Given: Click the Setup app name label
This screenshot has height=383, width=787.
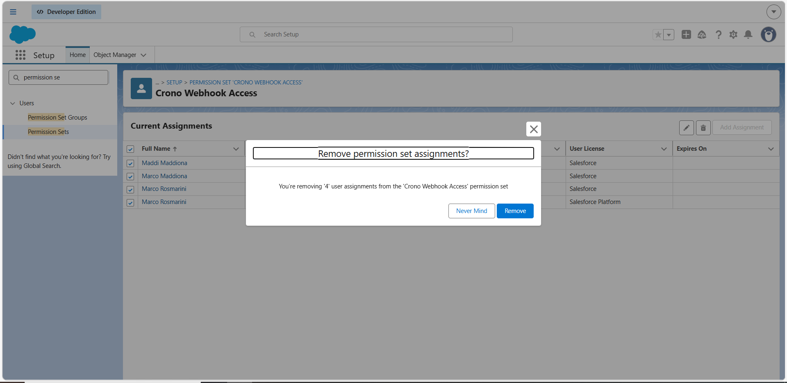Looking at the screenshot, I should tap(44, 55).
